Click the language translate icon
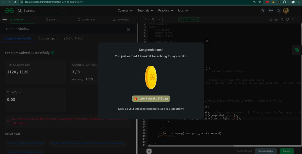This screenshot has width=302, height=154. coord(263,11)
